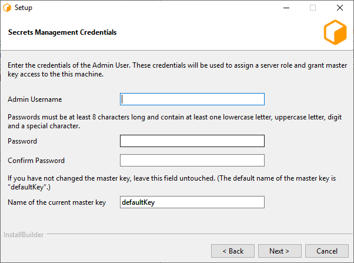Click the orange cube icon in title bar
The height and width of the screenshot is (263, 354).
7,8
